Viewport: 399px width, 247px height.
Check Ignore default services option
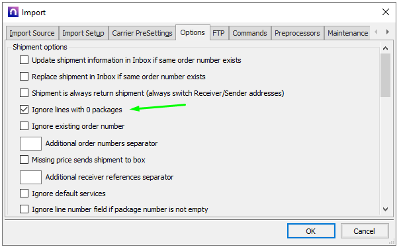[x=24, y=194]
